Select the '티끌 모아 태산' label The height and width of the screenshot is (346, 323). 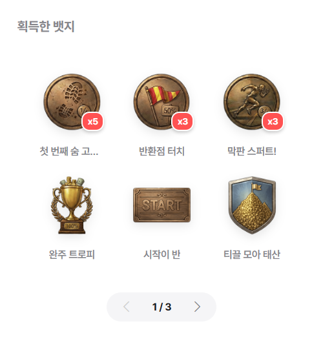tap(252, 254)
